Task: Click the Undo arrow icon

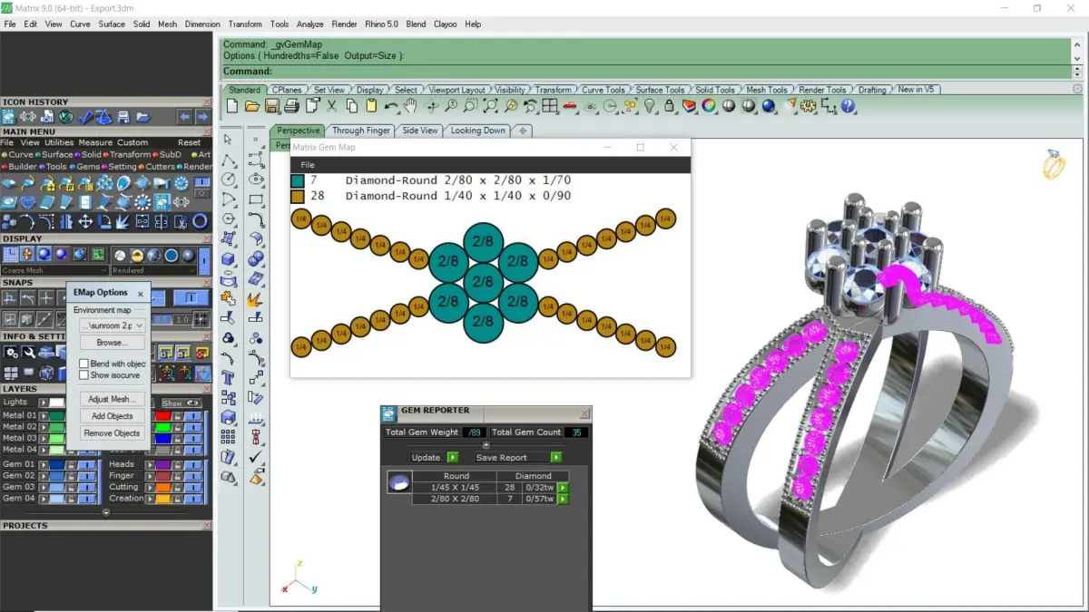Action: pos(391,107)
